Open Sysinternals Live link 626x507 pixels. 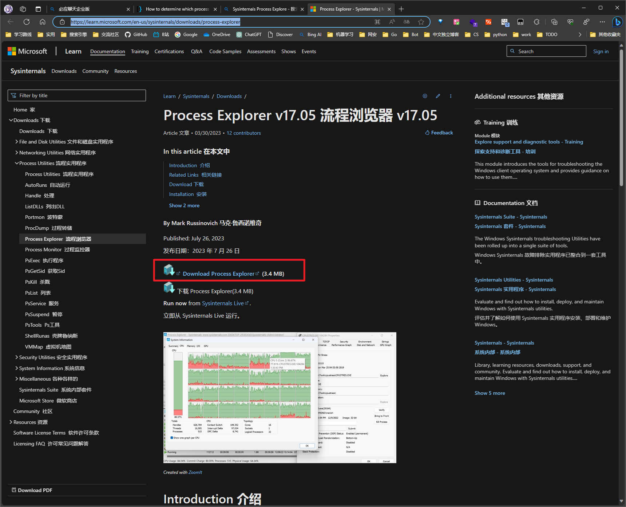click(223, 303)
